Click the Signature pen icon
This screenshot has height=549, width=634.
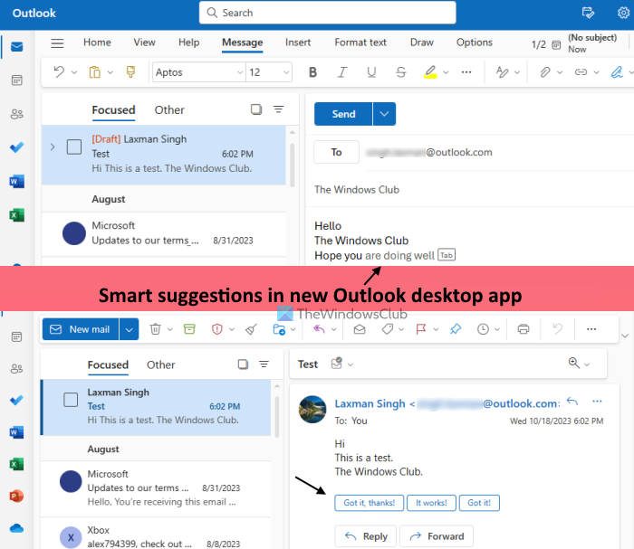click(617, 72)
